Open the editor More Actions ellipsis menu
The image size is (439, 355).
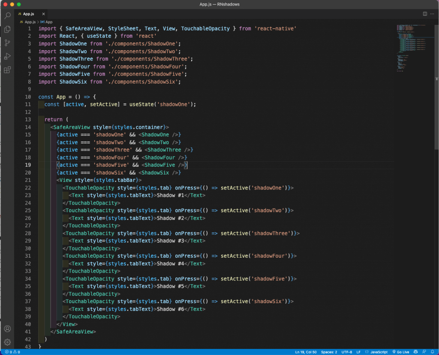click(x=433, y=14)
